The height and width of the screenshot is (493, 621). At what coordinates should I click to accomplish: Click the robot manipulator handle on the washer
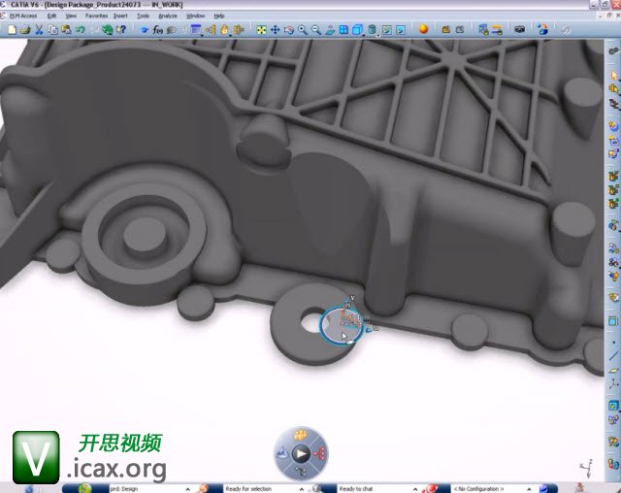coord(349,317)
